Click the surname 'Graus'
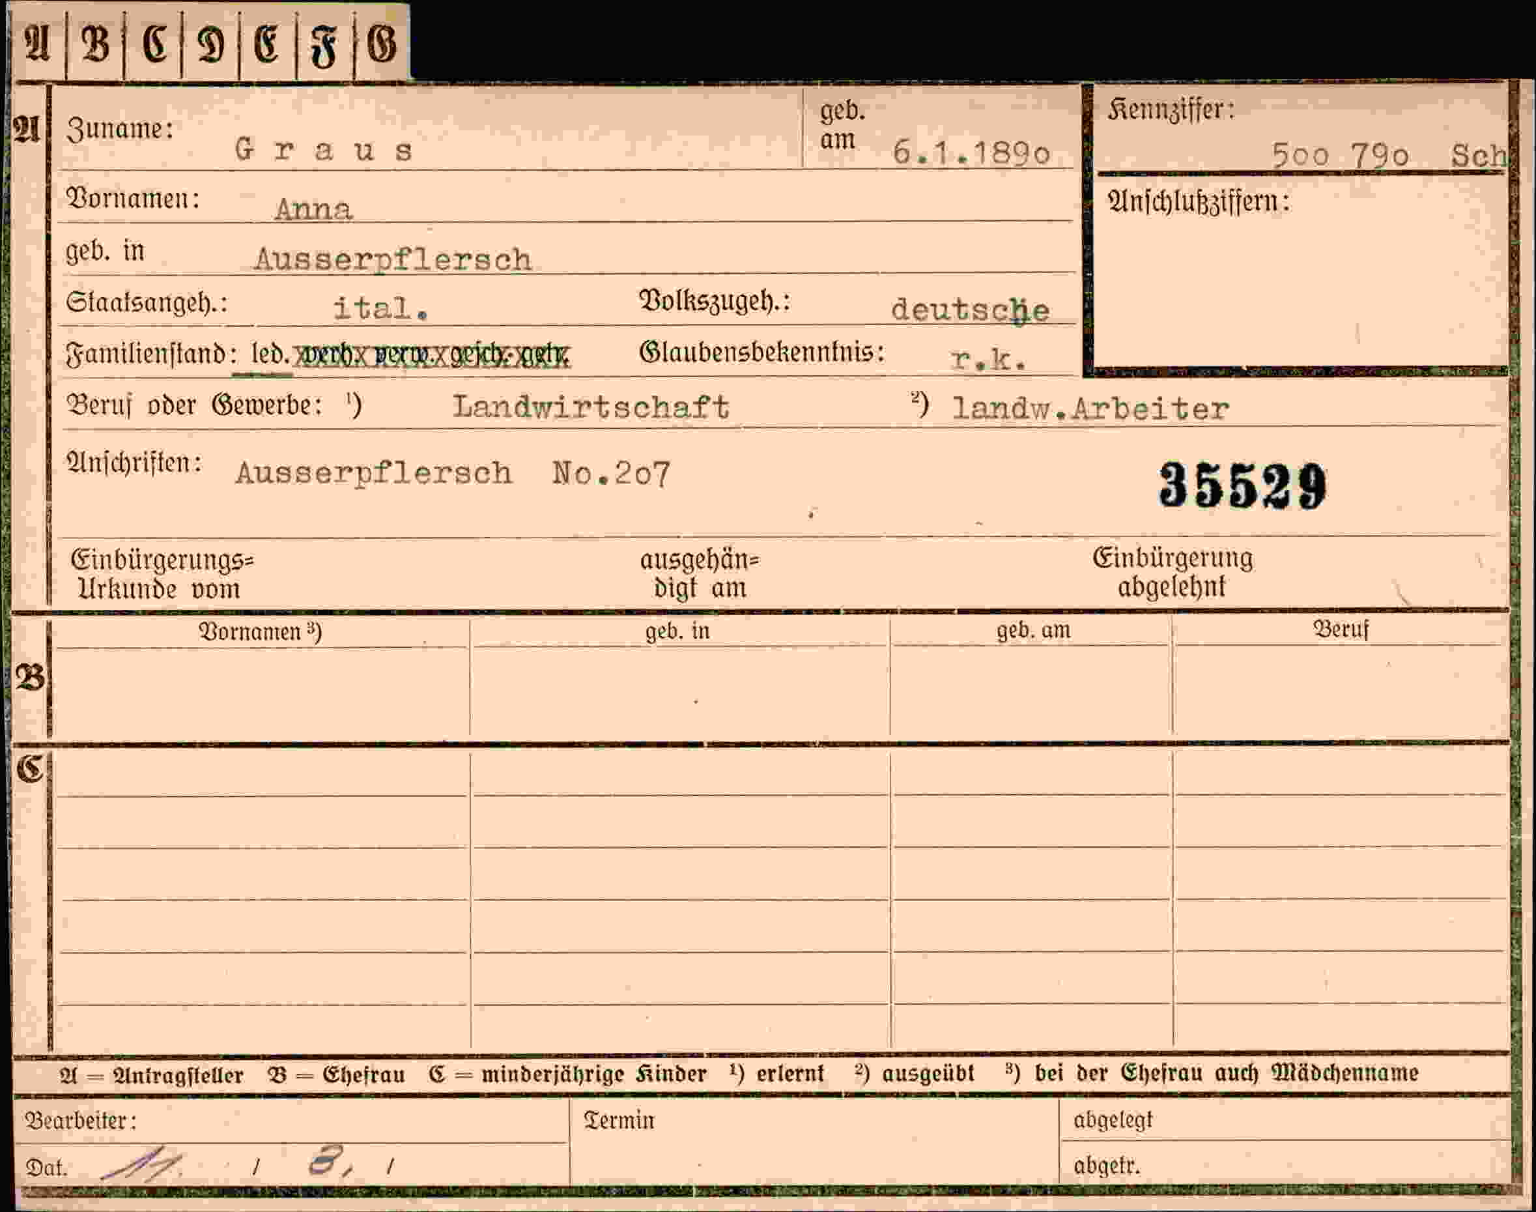Image resolution: width=1536 pixels, height=1212 pixels. tap(324, 150)
